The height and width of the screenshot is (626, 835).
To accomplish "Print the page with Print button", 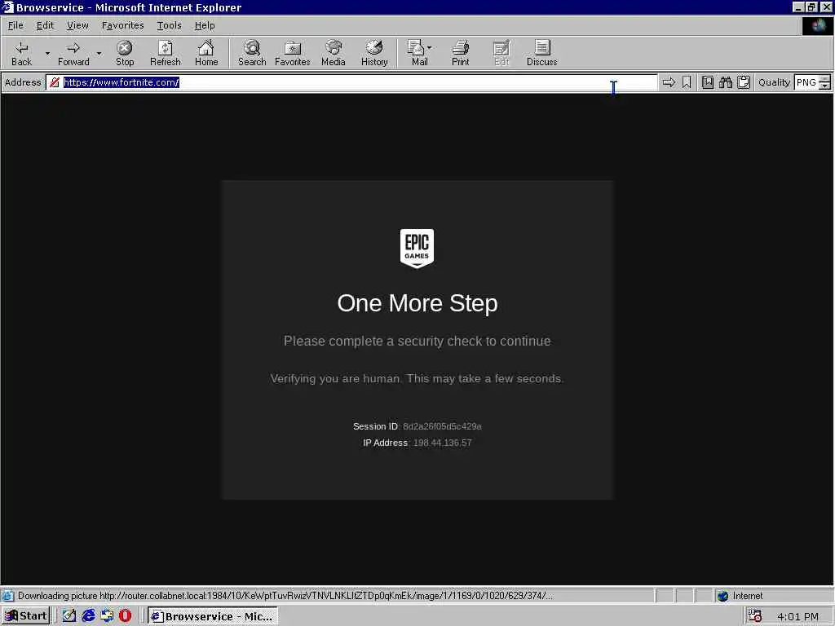I will click(461, 53).
